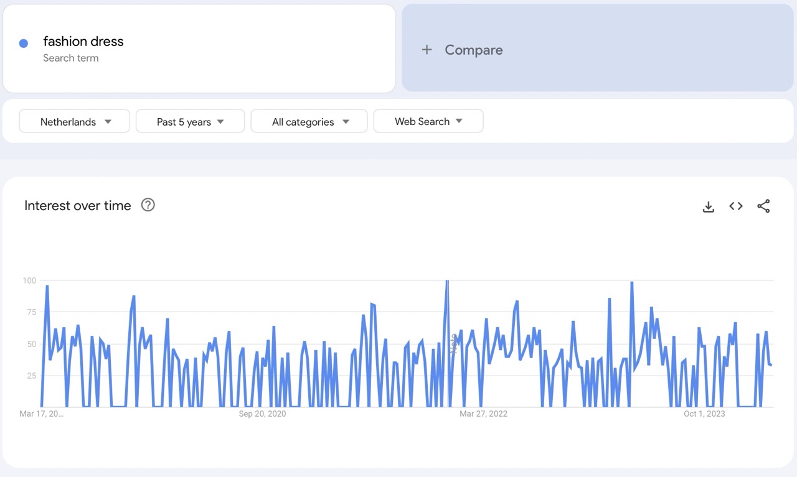Open the All categories dropdown
The height and width of the screenshot is (477, 797).
pos(309,121)
